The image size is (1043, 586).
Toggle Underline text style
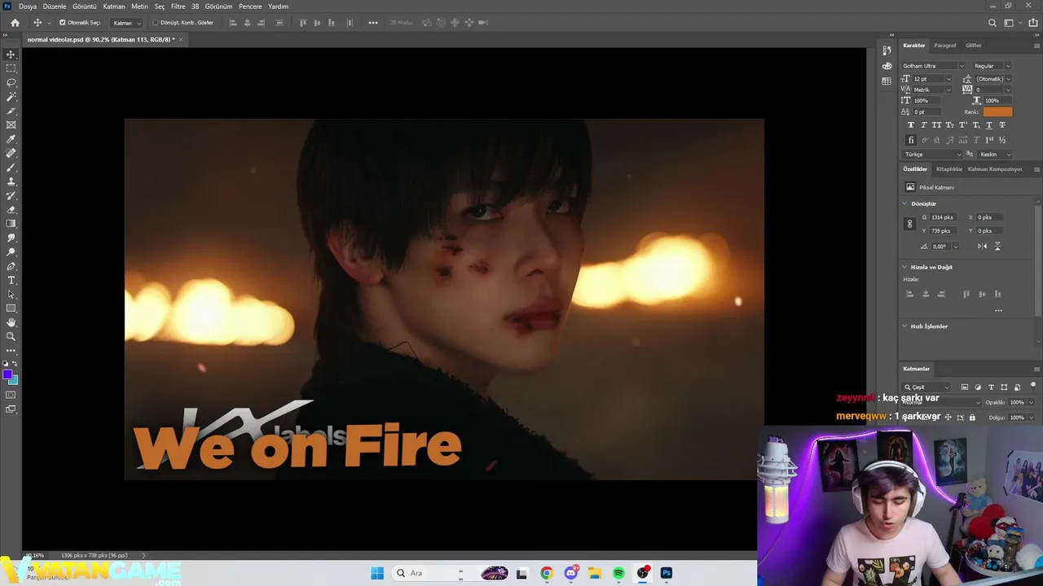[989, 125]
